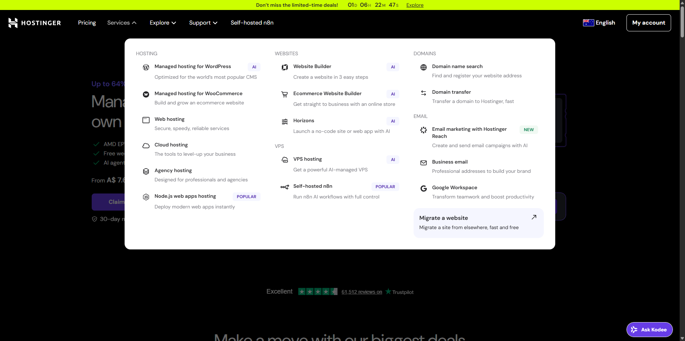
Task: Click the Explore link in deals banner
Action: click(415, 5)
